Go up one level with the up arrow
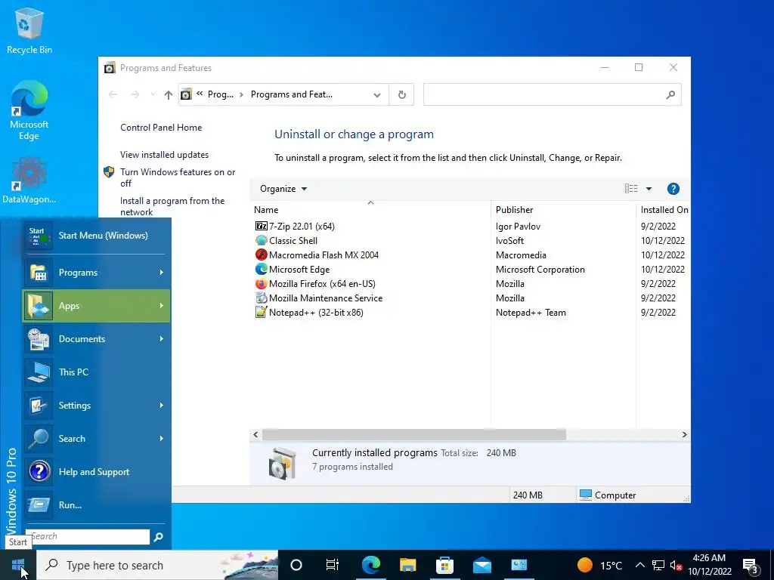This screenshot has width=774, height=580. click(x=169, y=94)
